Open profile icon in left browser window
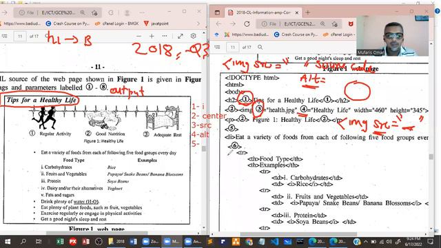The image size is (441, 248). coord(127,12)
